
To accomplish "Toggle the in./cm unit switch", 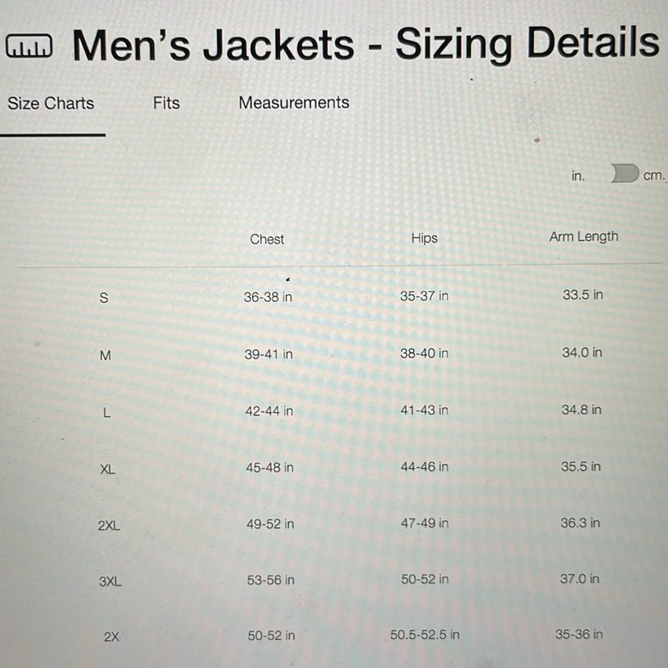I will pos(625,174).
